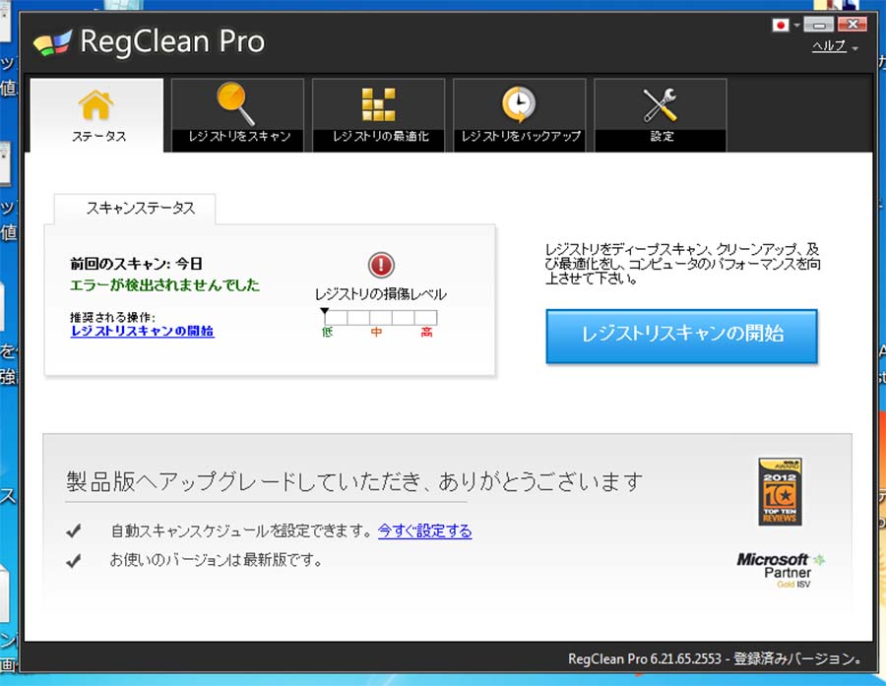Switch to the レジストリをスキャン tab
The image size is (886, 686).
(x=238, y=137)
